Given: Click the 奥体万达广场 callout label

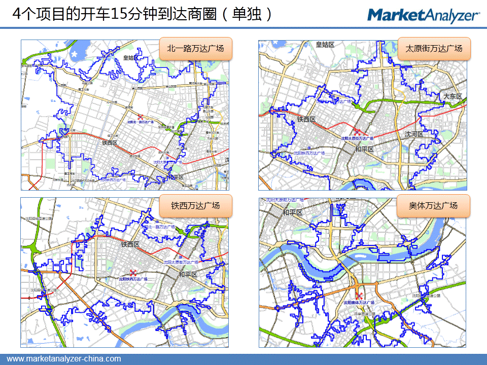Looking at the screenshot, I should 434,206.
